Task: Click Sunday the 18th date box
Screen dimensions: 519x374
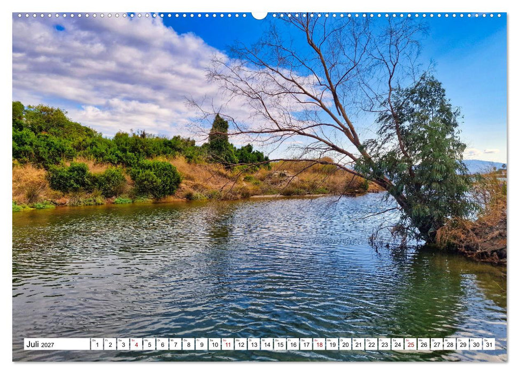Action: click(319, 344)
